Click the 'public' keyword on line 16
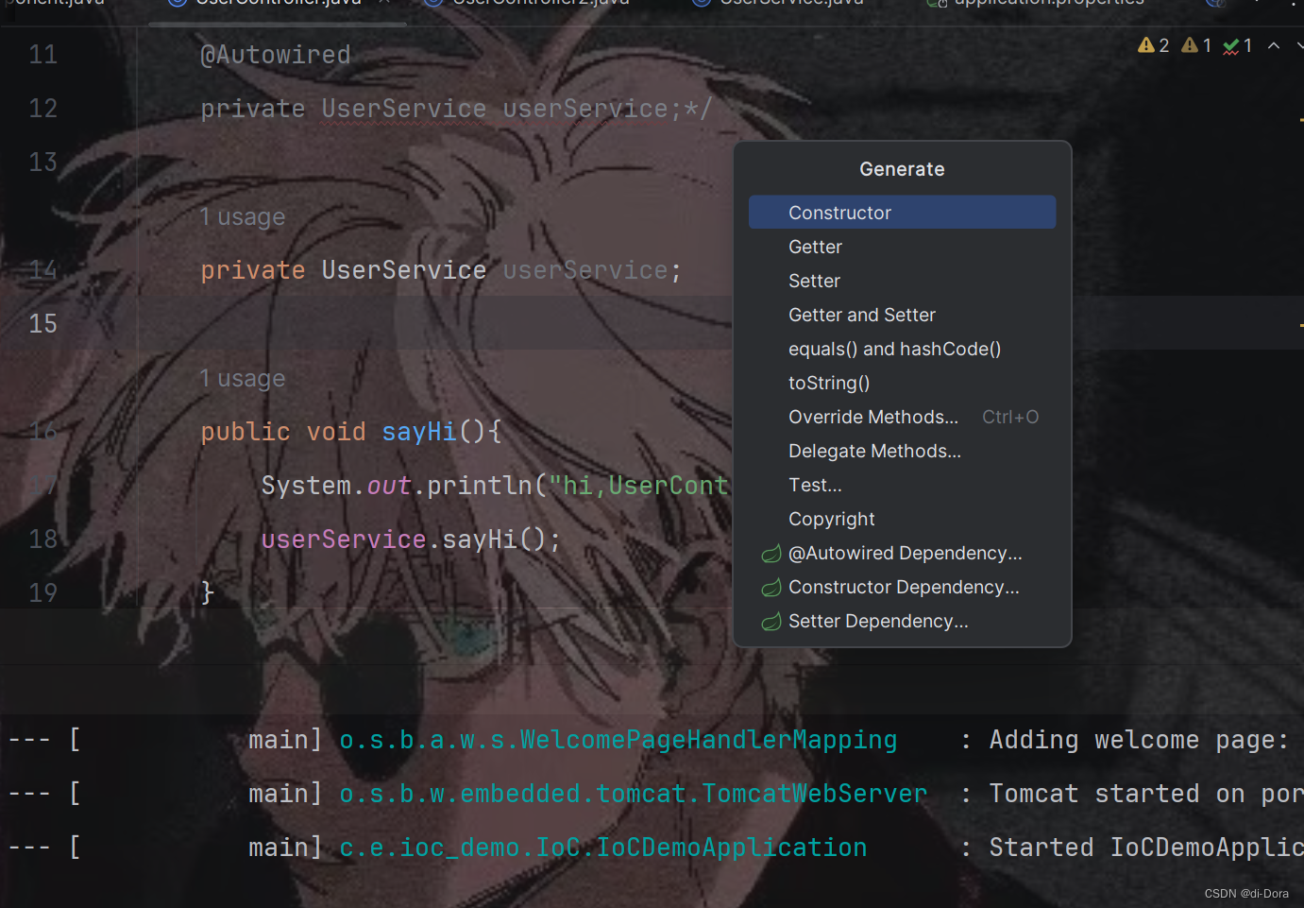 246,432
